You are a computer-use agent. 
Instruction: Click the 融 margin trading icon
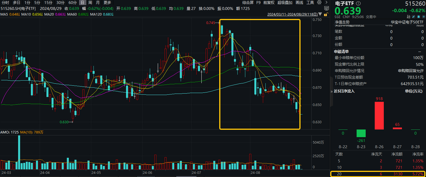[x=409, y=17]
